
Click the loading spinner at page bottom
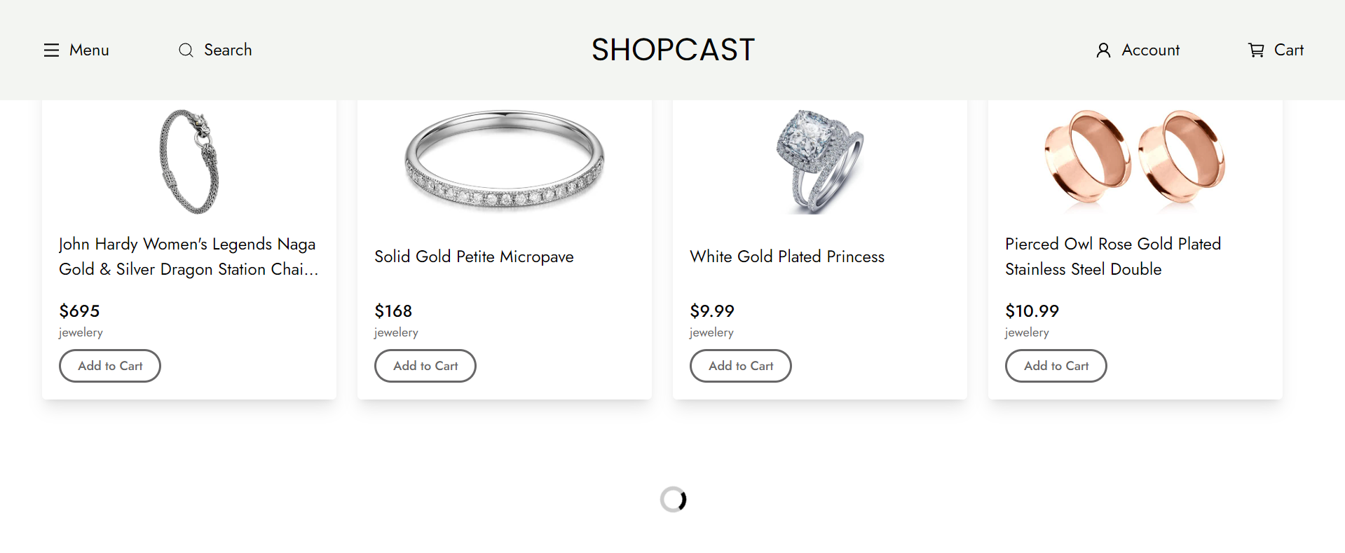coord(673,499)
